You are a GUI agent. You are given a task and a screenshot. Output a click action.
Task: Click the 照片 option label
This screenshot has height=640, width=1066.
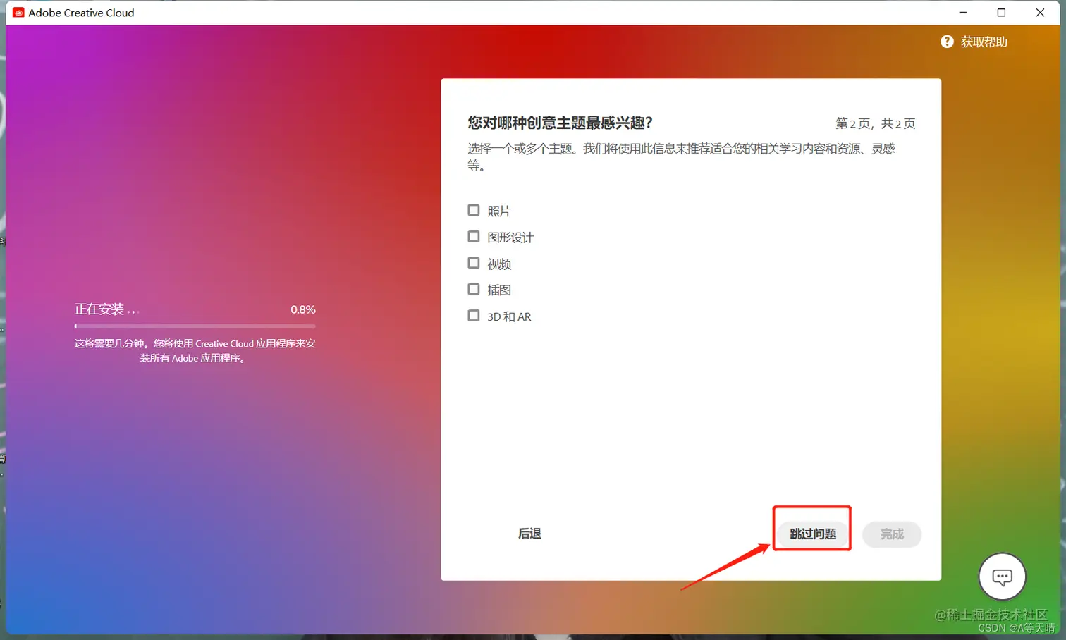[x=498, y=211]
